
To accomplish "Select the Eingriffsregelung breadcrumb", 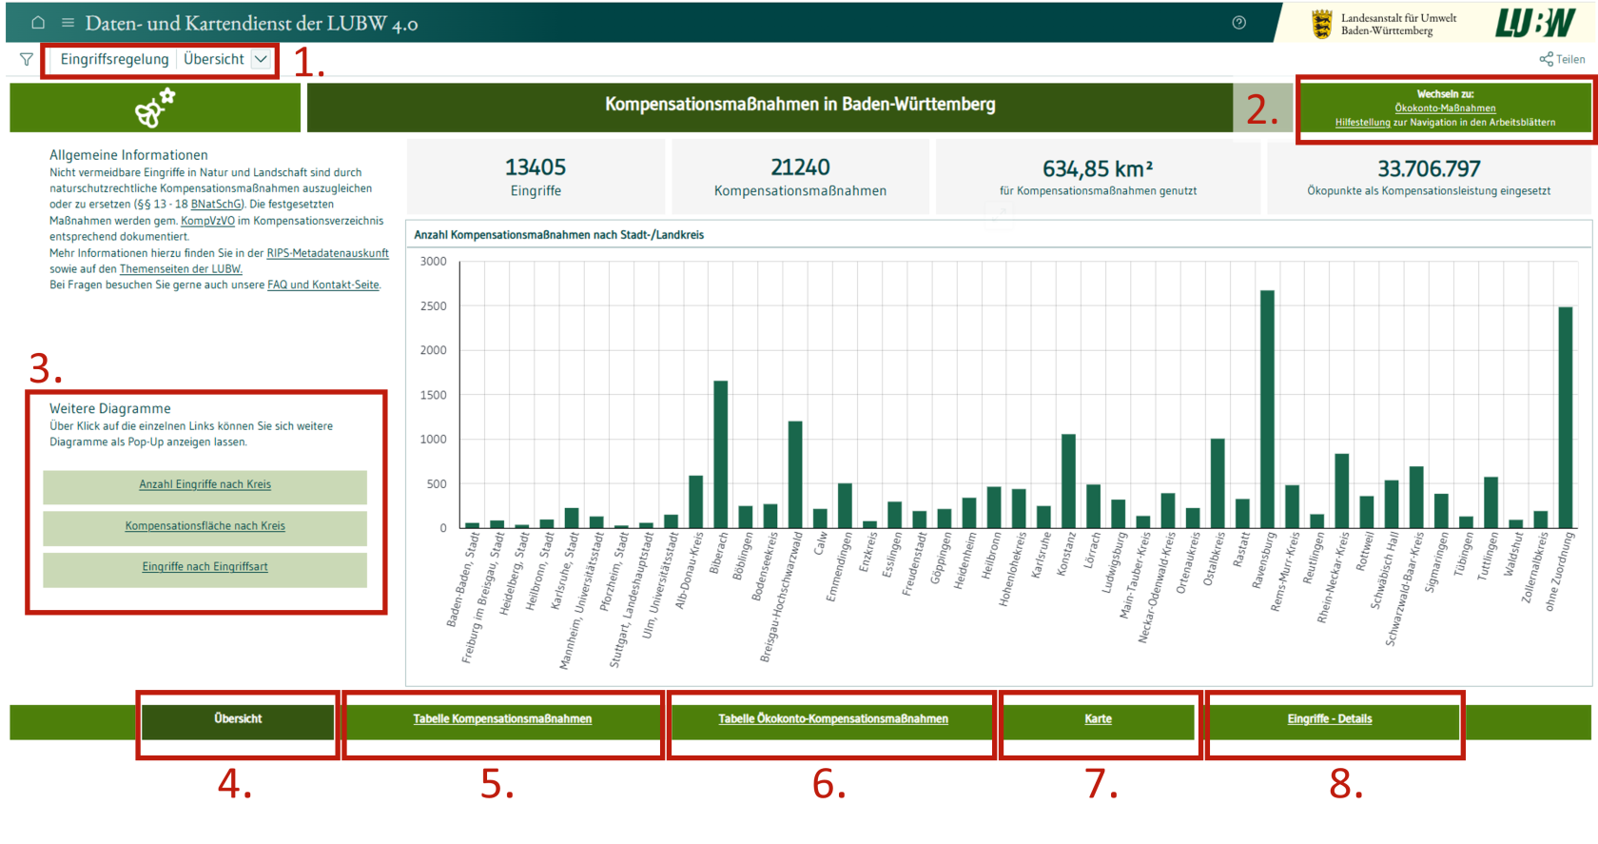I will (x=114, y=59).
